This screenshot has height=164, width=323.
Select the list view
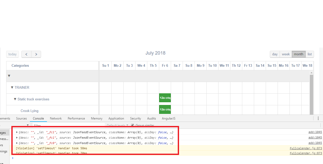(310, 54)
